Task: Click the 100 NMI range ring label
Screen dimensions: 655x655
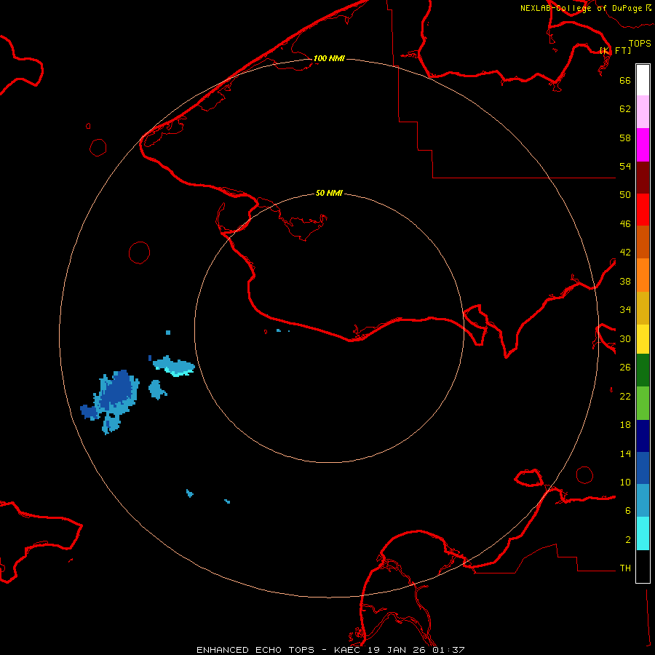Action: coord(329,58)
